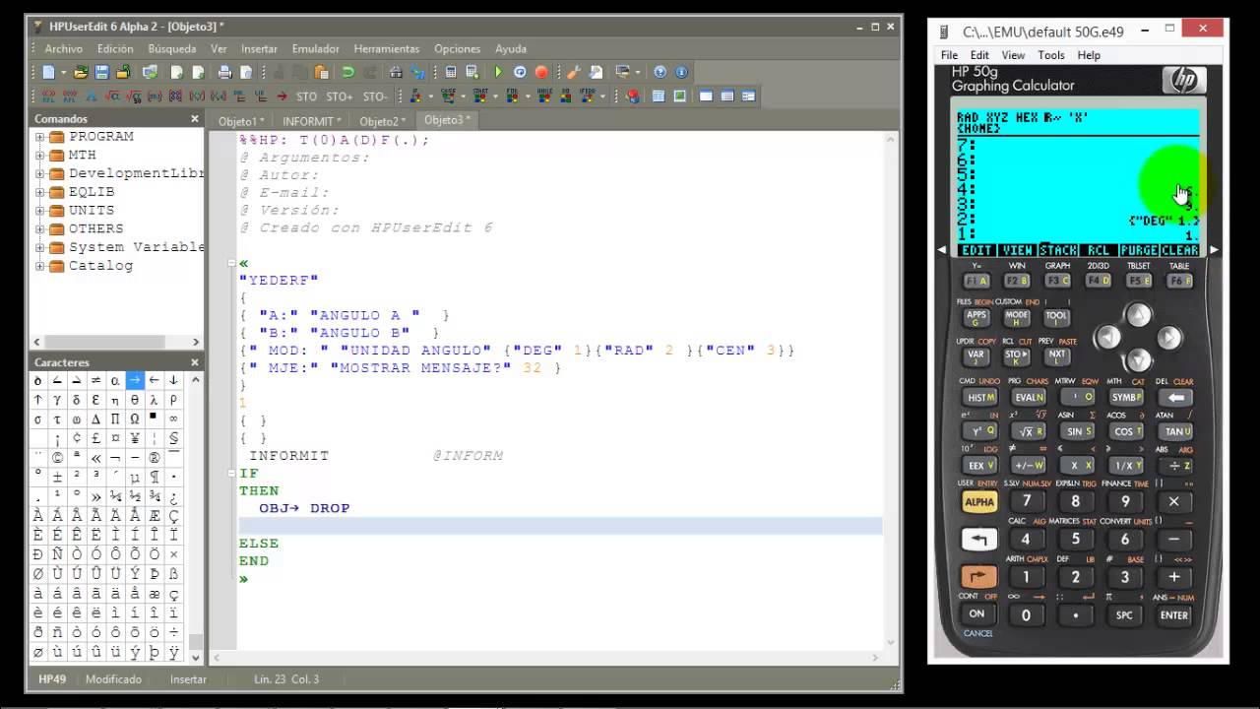Viewport: 1260px width, 709px height.
Task: Open the Archivo menu
Action: [64, 48]
